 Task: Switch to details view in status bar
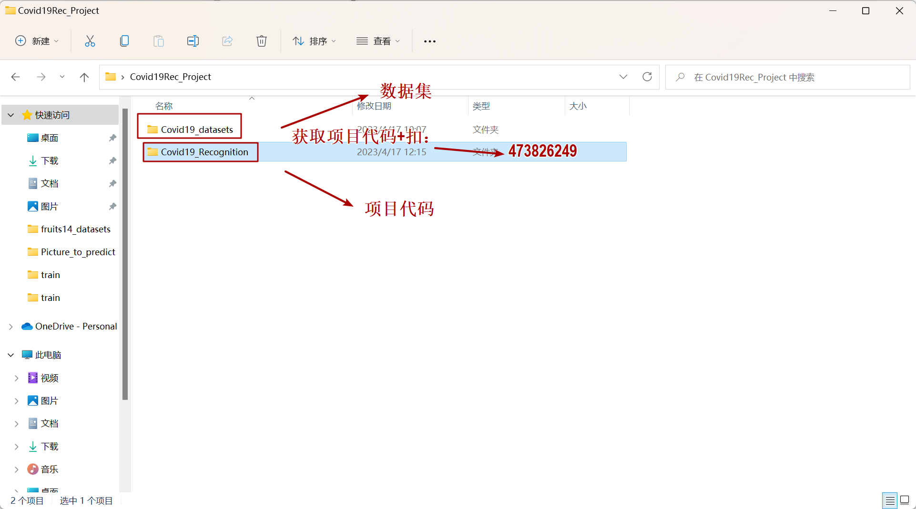coord(890,500)
